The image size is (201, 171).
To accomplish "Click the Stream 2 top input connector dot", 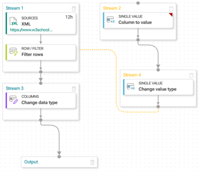I will point(138,3).
